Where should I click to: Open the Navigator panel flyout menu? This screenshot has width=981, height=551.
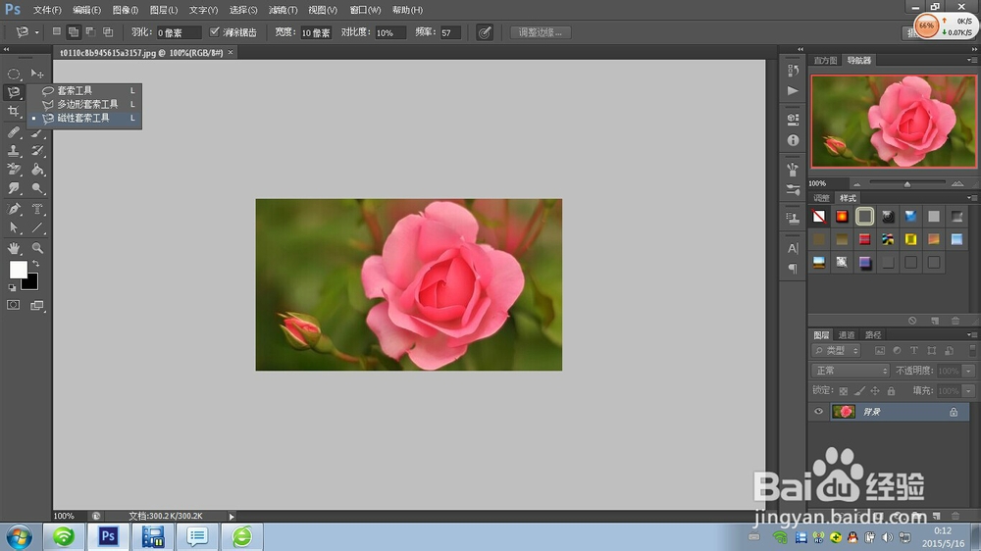(971, 60)
